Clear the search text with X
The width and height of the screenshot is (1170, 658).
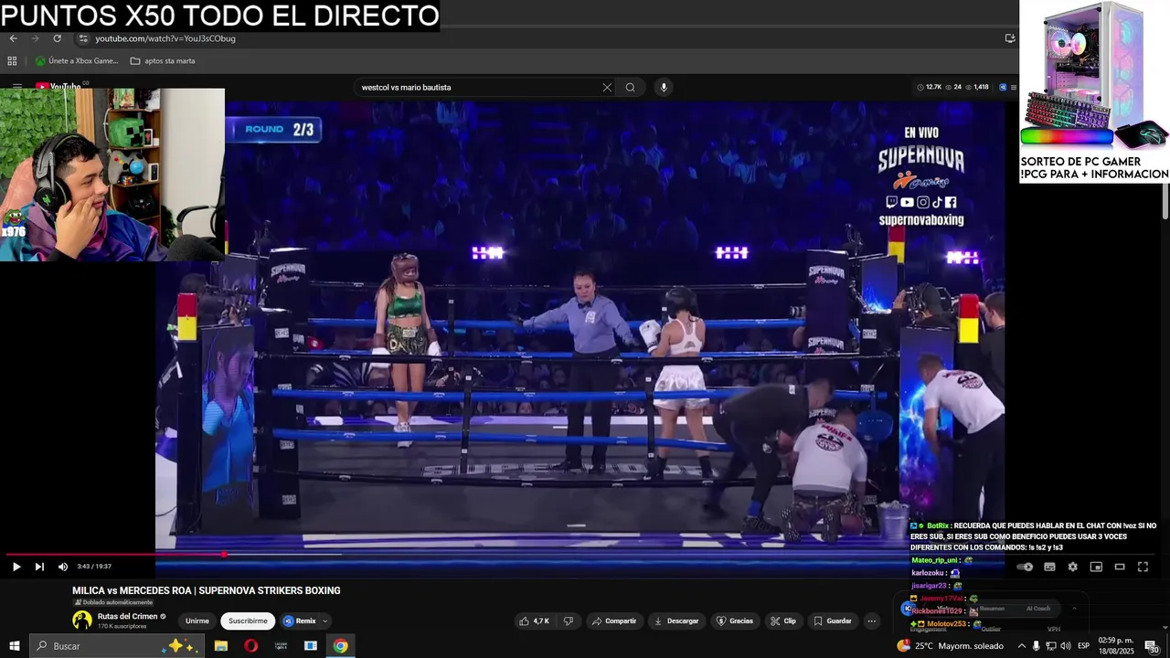[x=607, y=88]
